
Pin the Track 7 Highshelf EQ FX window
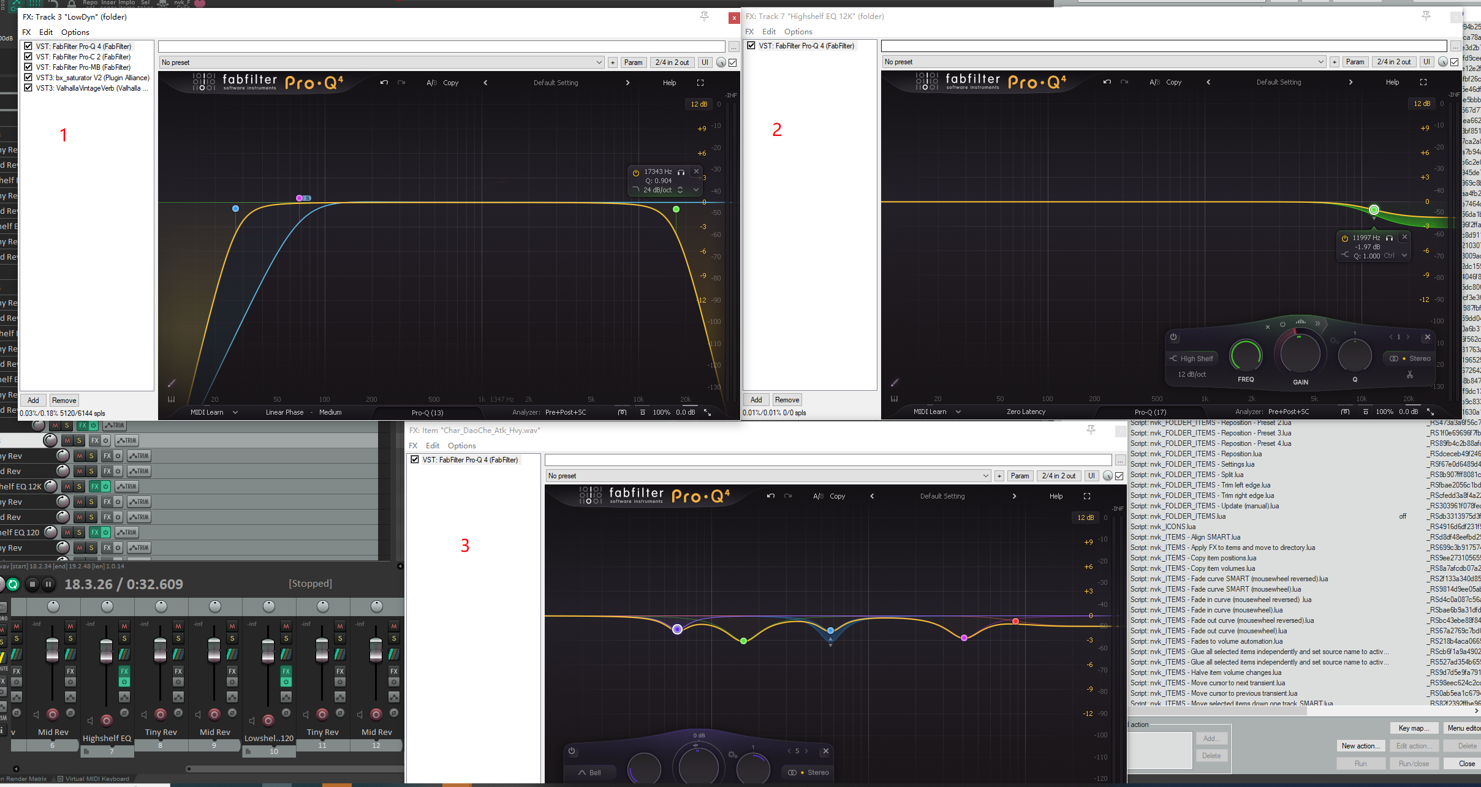tap(1426, 16)
